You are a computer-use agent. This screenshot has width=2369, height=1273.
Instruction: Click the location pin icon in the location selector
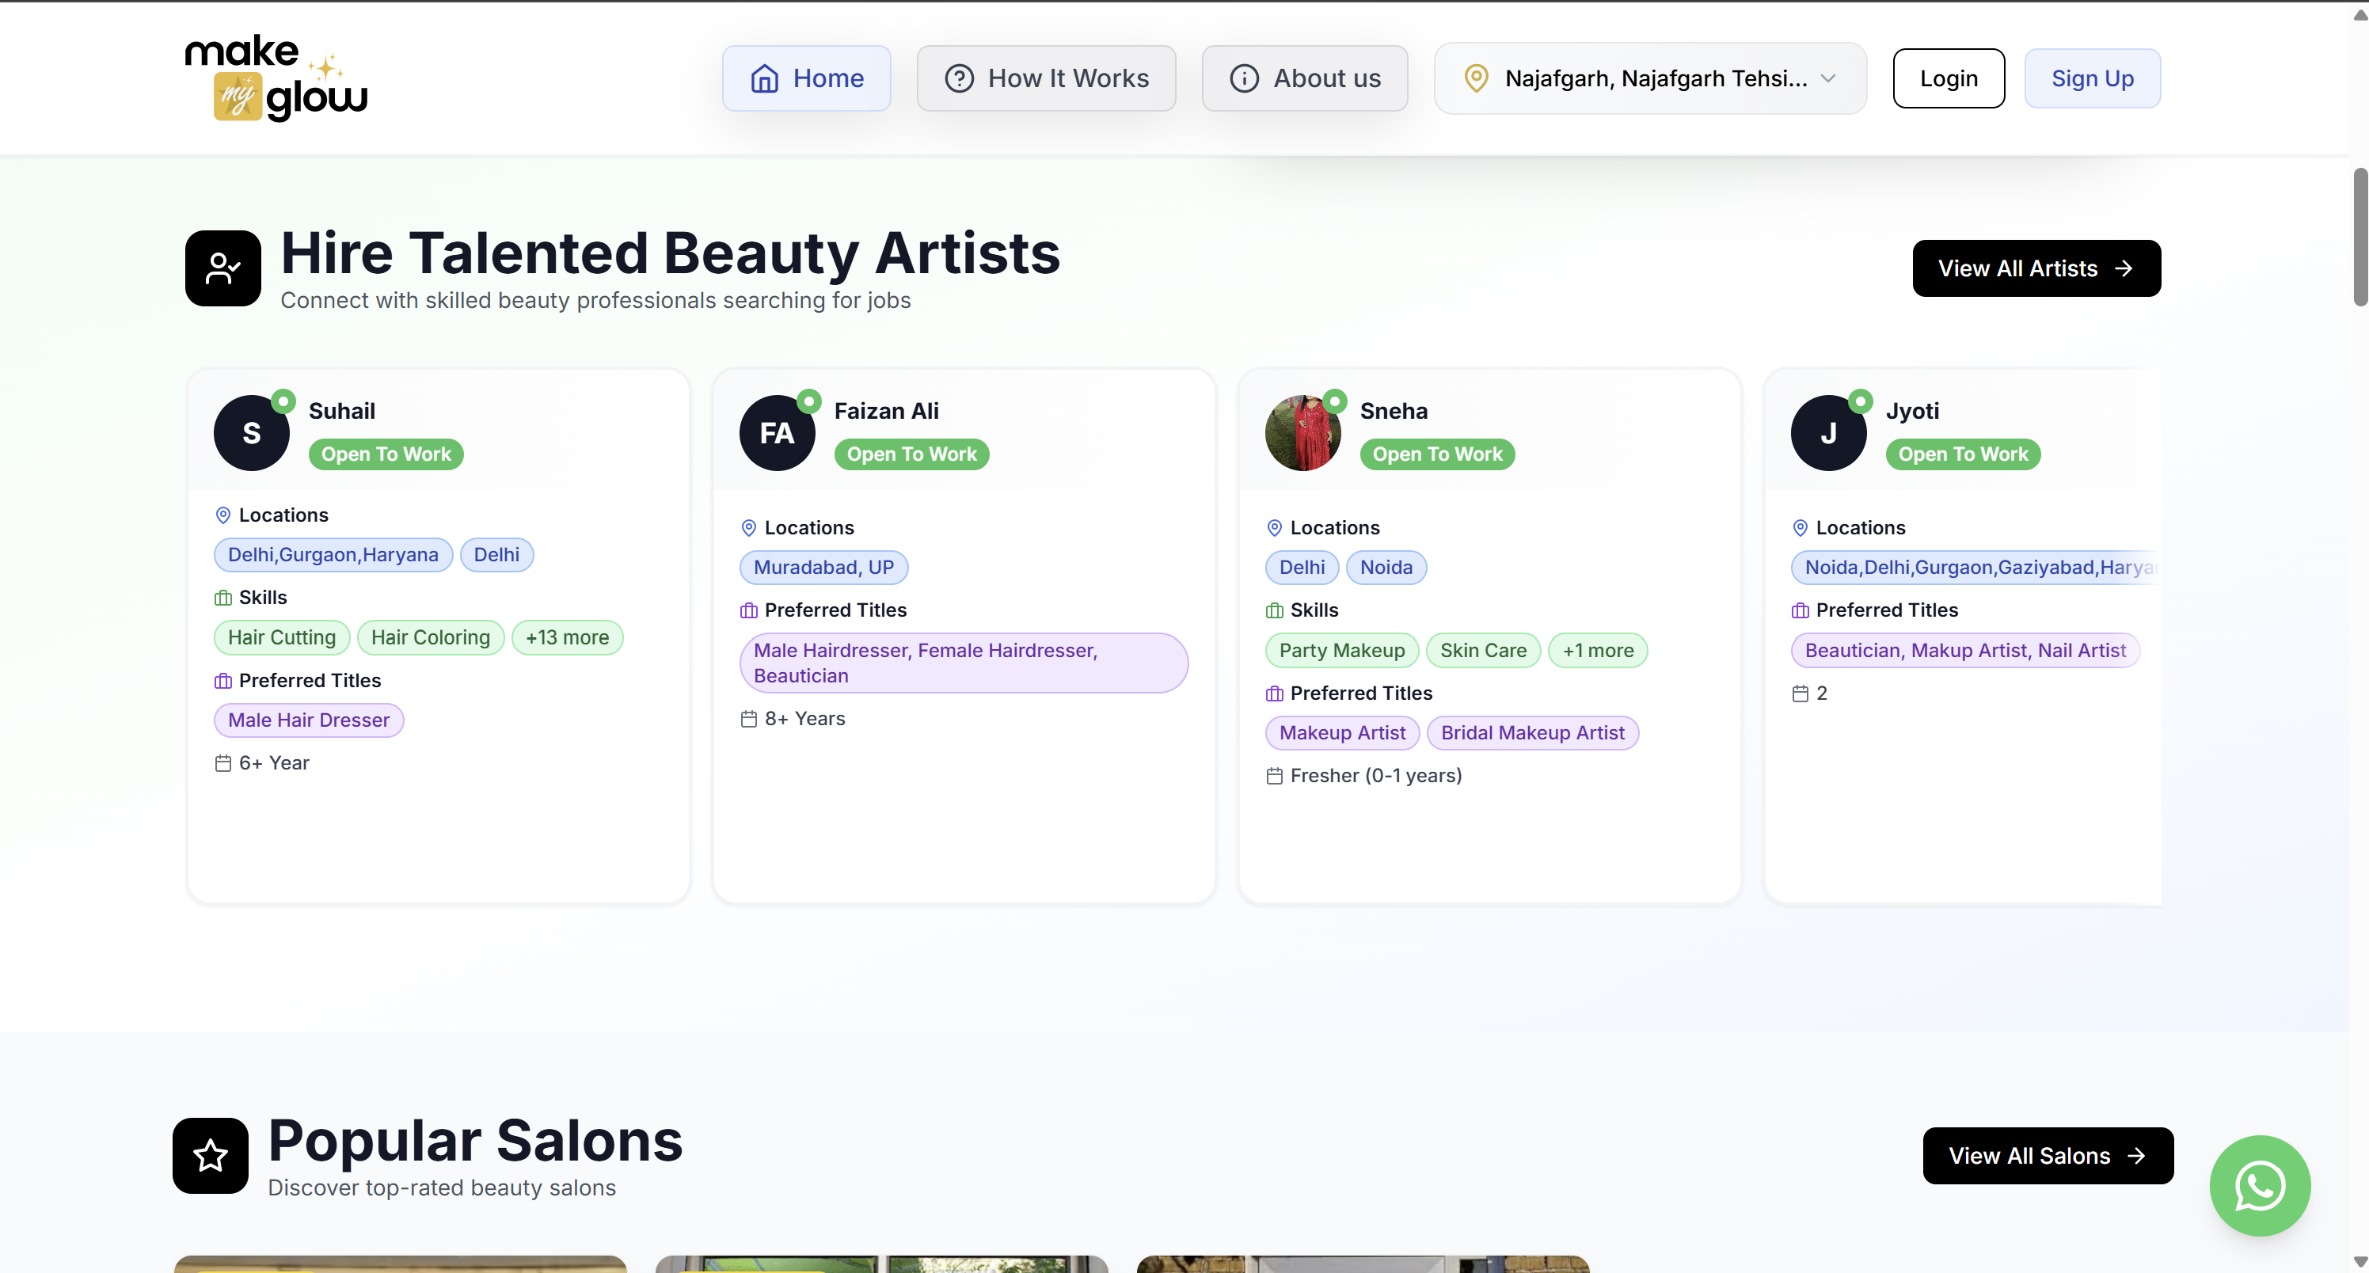1476,78
